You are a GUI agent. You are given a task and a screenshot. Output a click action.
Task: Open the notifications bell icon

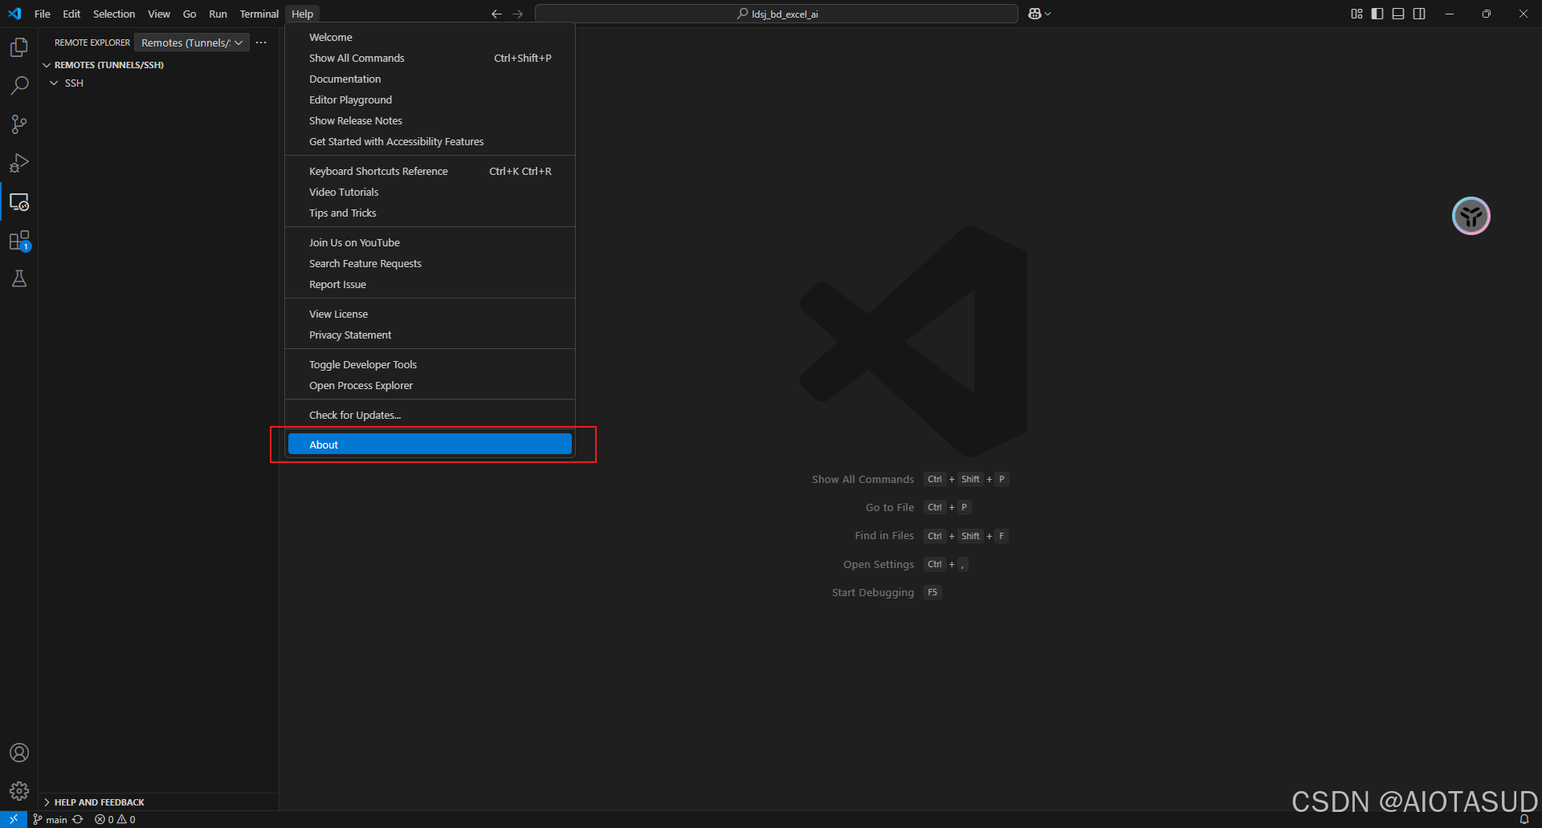tap(1524, 819)
